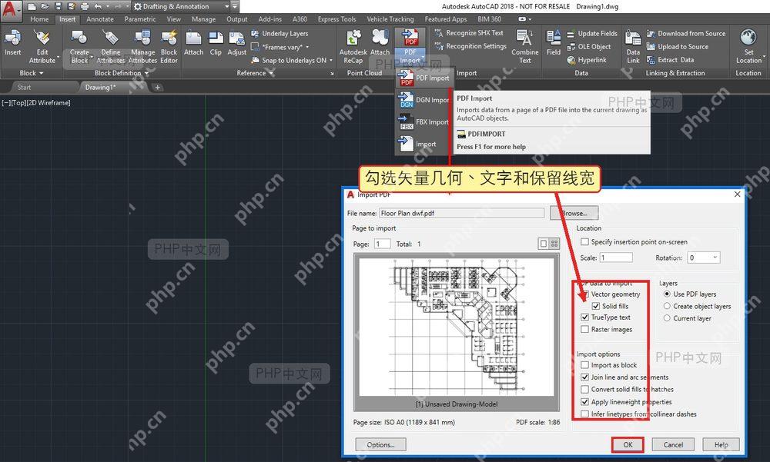Click the Help button in dialog
The width and height of the screenshot is (770, 462).
pos(721,445)
